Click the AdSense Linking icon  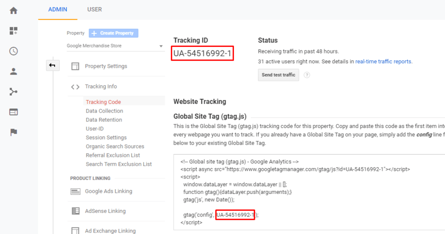tap(76, 211)
